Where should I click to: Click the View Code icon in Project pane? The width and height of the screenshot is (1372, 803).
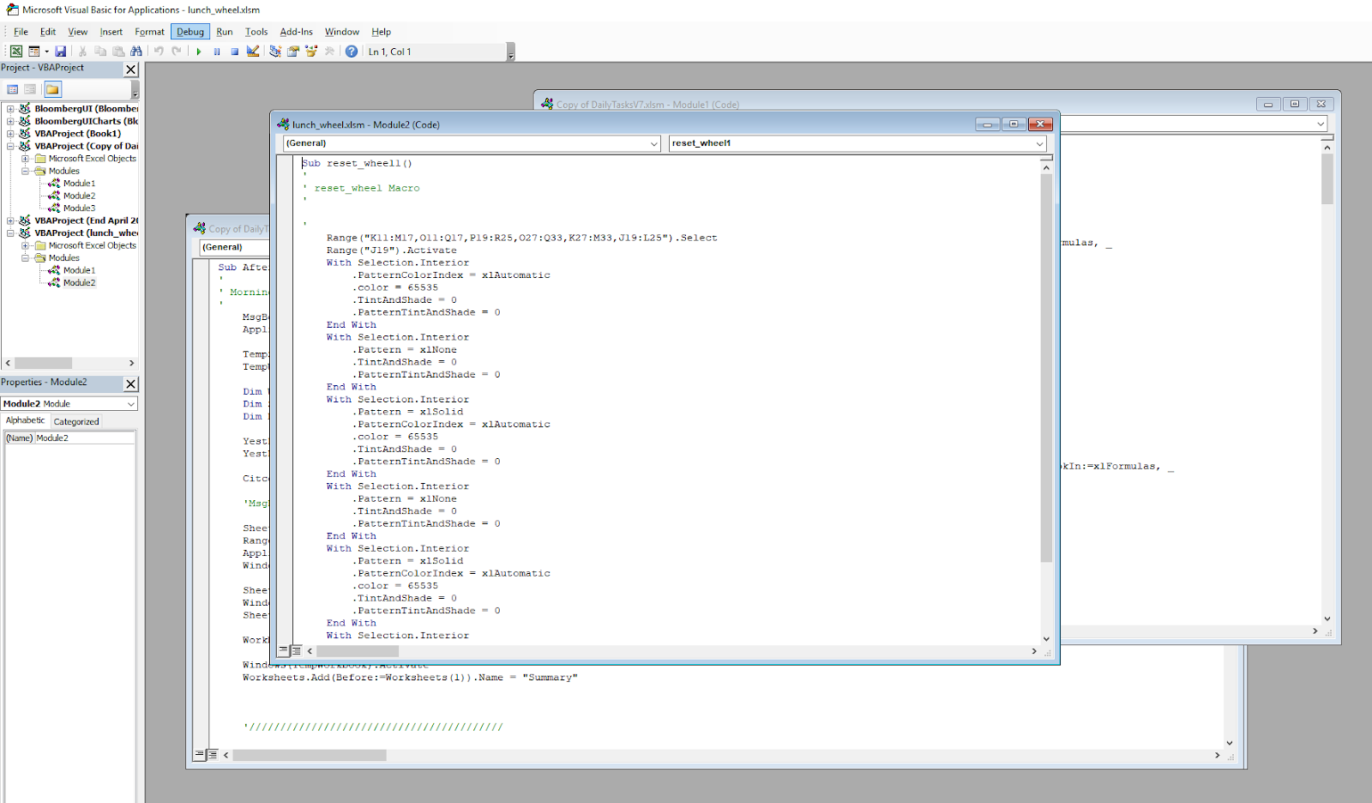point(13,89)
